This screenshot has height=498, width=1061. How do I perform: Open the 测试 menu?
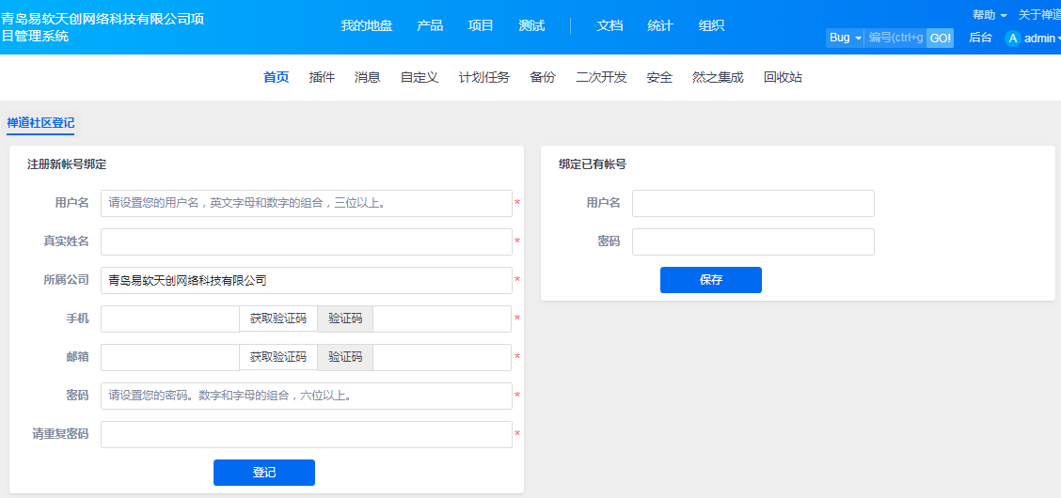[531, 25]
